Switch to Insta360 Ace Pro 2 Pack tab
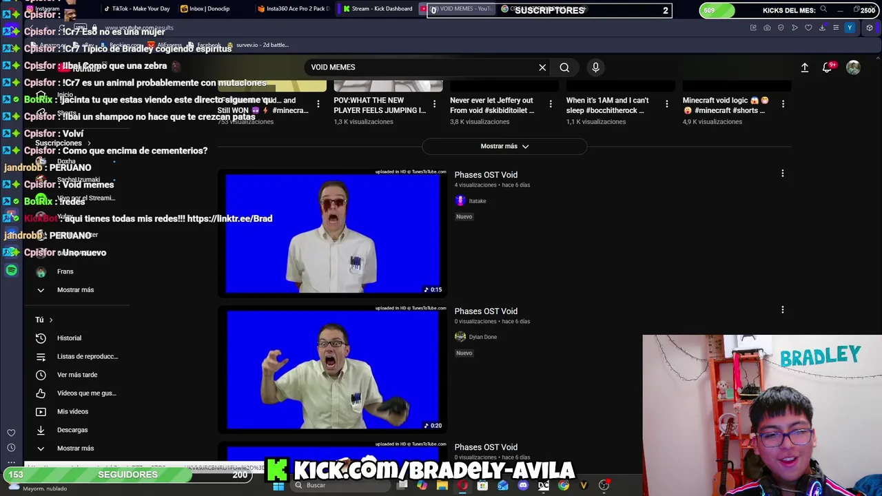Image resolution: width=882 pixels, height=496 pixels. 293,9
